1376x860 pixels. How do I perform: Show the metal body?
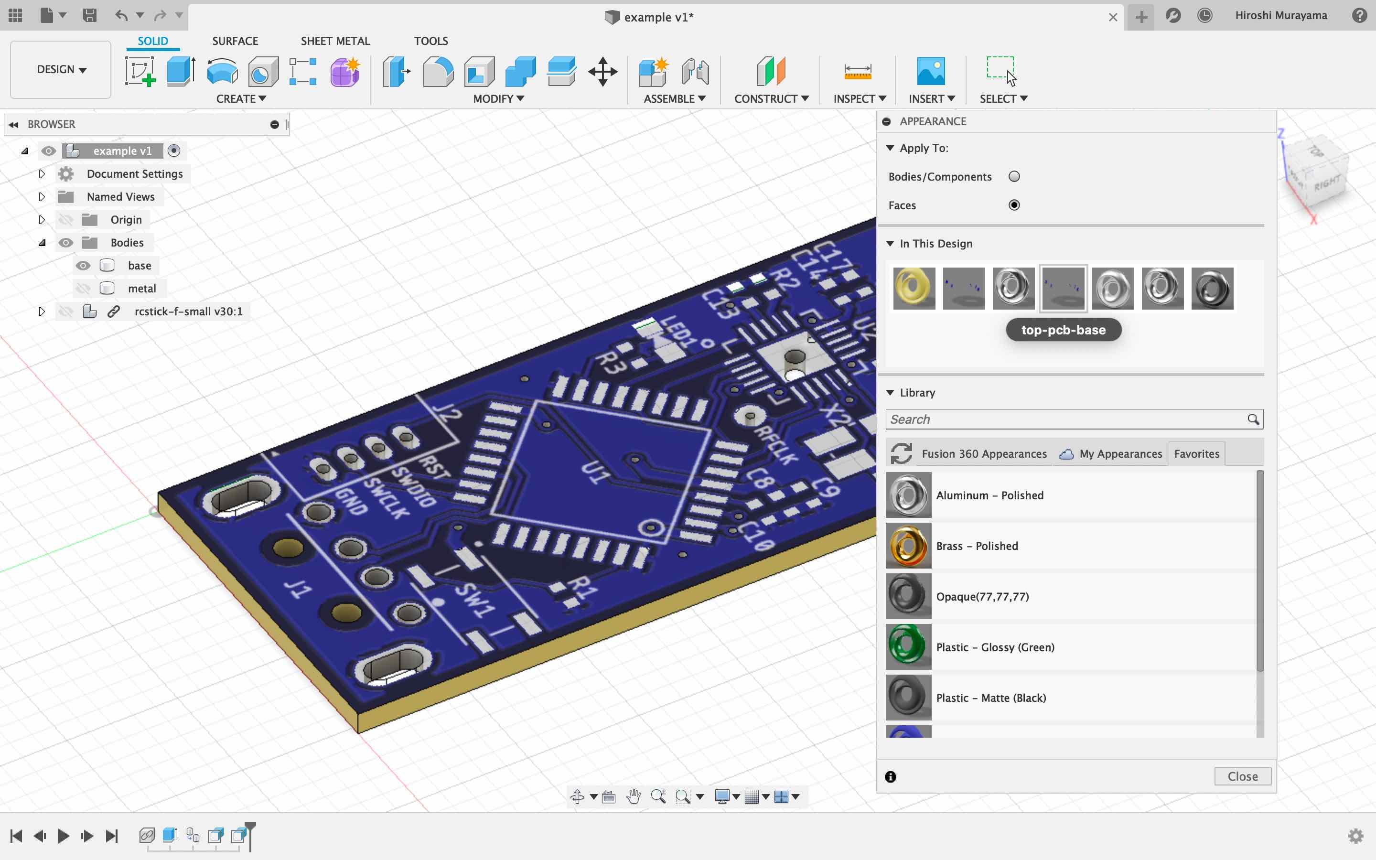(x=83, y=289)
